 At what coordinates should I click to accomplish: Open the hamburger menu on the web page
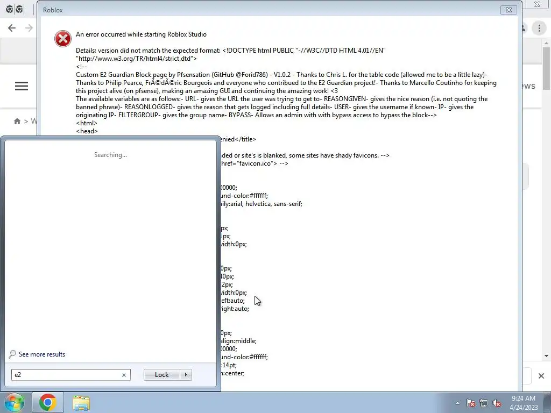(x=22, y=86)
